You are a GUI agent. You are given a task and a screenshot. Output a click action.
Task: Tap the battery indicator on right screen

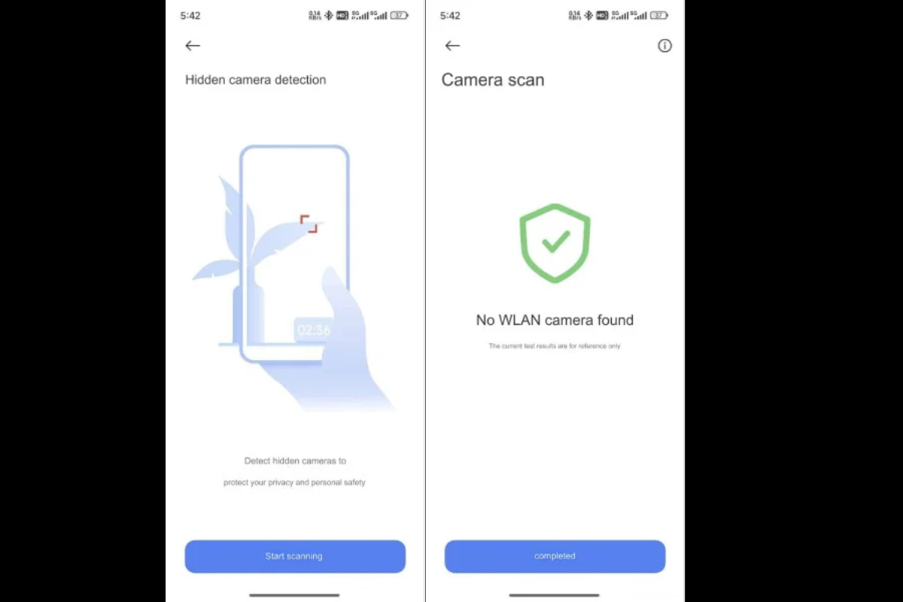click(x=659, y=15)
